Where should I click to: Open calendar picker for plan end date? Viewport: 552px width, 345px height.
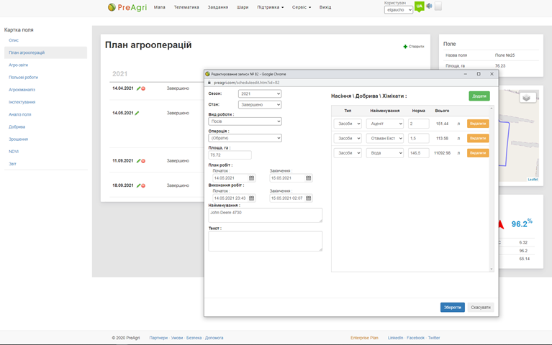pyautogui.click(x=309, y=178)
